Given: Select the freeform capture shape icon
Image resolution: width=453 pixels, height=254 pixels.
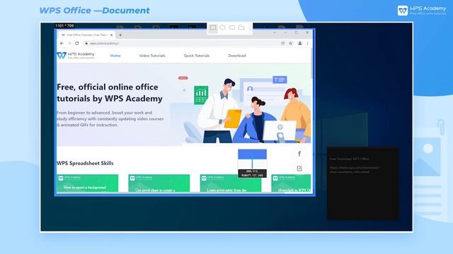Looking at the screenshot, I should 241,28.
